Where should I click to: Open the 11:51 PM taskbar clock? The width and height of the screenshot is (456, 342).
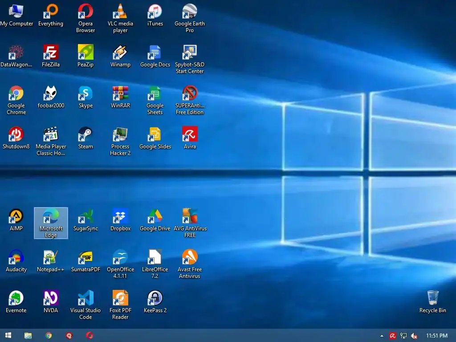437,336
